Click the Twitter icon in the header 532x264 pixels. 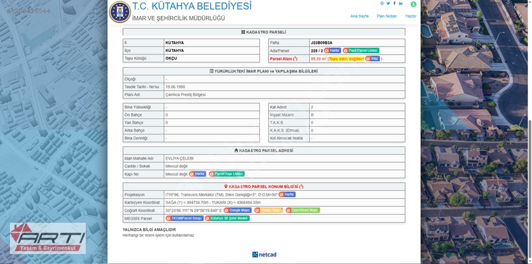pyautogui.click(x=388, y=3)
